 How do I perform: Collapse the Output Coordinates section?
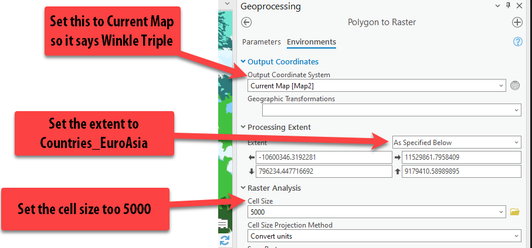(243, 61)
